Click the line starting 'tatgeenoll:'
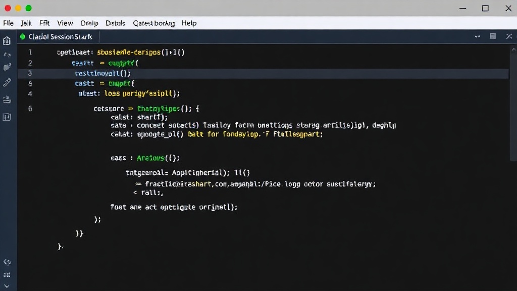 (x=188, y=173)
